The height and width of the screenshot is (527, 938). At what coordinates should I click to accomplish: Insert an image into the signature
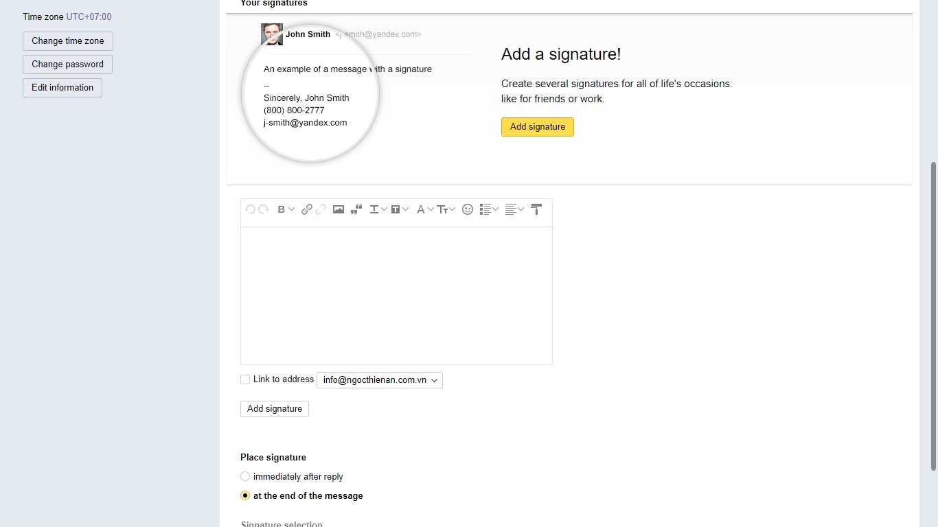(x=339, y=209)
